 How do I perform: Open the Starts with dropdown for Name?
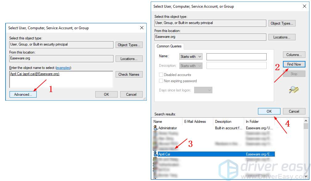(190, 56)
